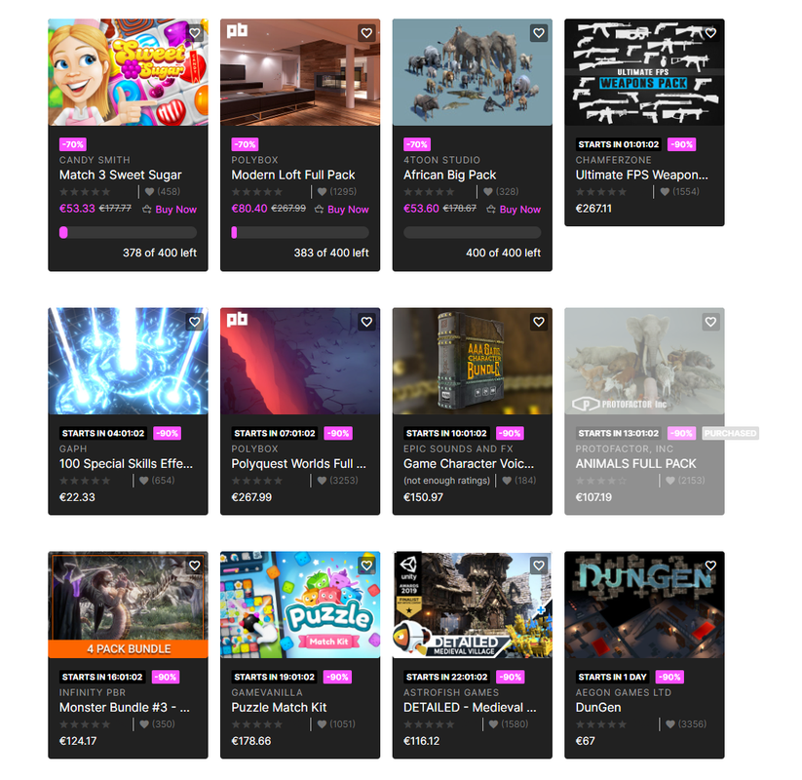Viewport: 802px width, 780px height.
Task: Toggle heart on ANIMALS FULL PACK card
Action: coord(710,322)
